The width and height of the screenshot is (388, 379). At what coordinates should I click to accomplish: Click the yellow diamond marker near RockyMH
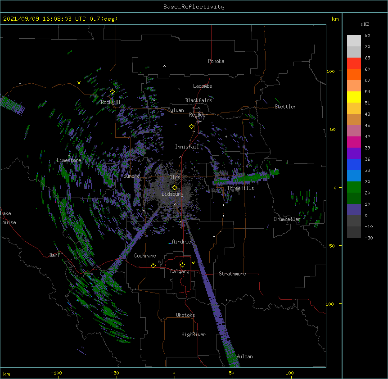click(112, 92)
